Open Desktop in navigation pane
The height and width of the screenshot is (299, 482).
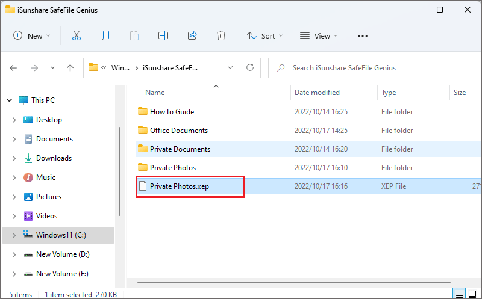click(49, 120)
